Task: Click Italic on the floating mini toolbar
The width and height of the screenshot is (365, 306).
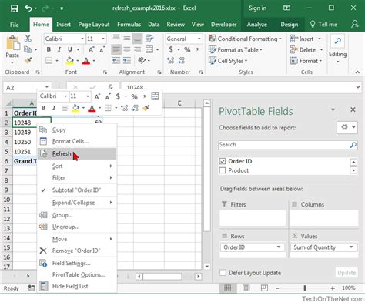Action: 54,108
